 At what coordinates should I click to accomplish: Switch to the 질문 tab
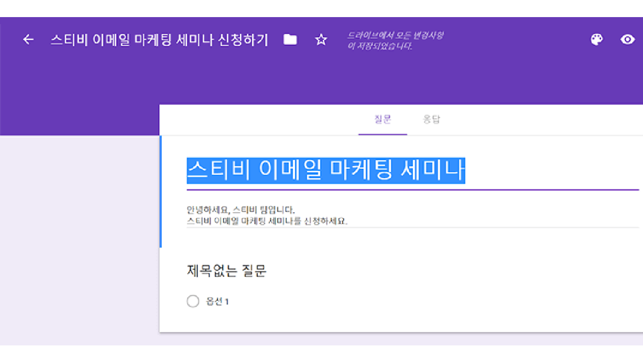[x=382, y=120]
